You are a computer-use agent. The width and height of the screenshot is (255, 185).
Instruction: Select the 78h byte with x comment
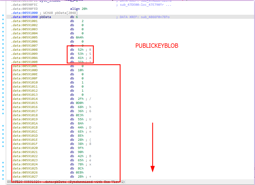point(81,164)
